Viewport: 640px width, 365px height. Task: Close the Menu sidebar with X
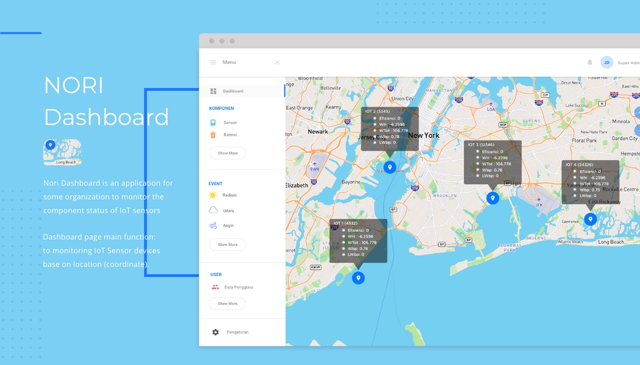point(277,63)
